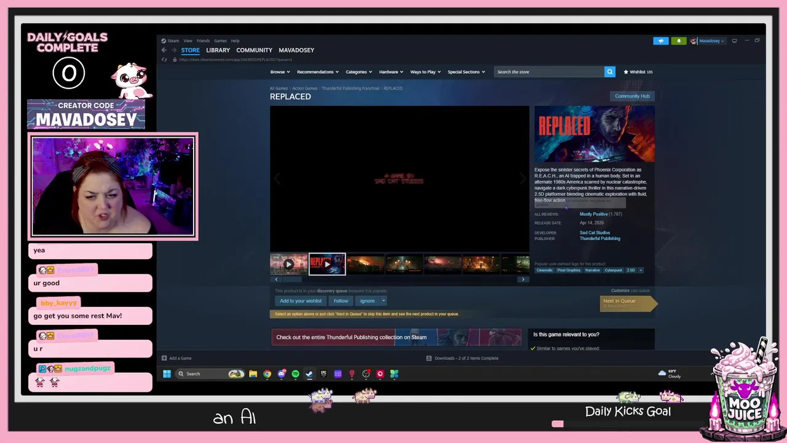
Task: Click the magnifier store search button
Action: [610, 72]
